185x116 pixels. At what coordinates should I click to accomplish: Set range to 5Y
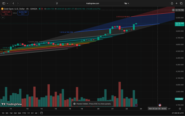pos(32,113)
